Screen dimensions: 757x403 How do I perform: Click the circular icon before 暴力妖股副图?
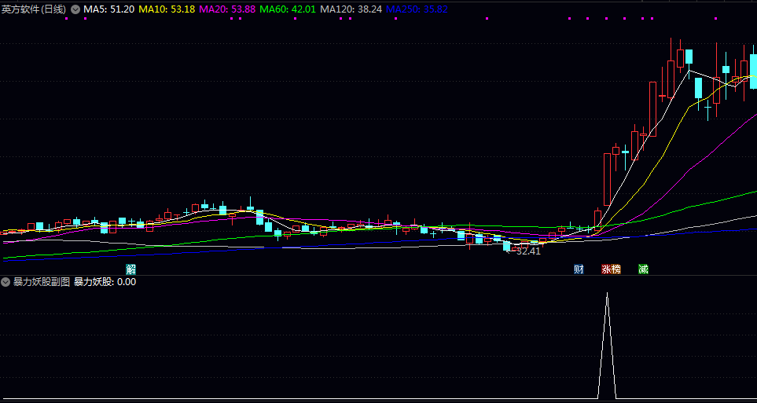click(x=6, y=281)
